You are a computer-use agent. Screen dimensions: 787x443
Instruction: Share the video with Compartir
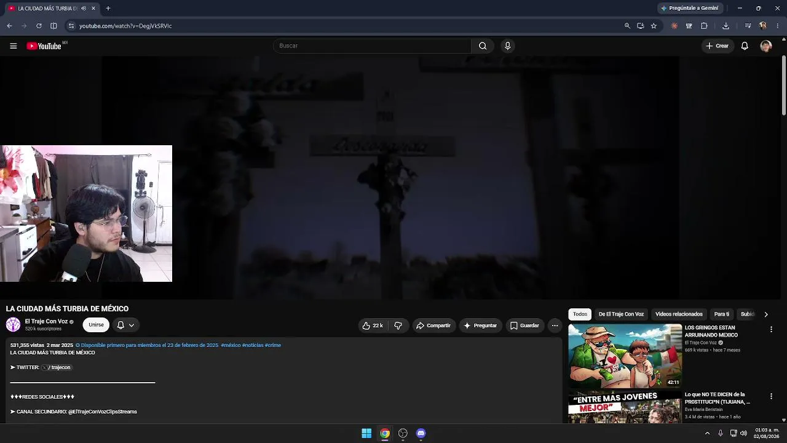(x=433, y=325)
